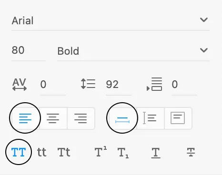Screen dimensions: 222x175
Task: Choose fixed size text box mode
Action: click(178, 118)
